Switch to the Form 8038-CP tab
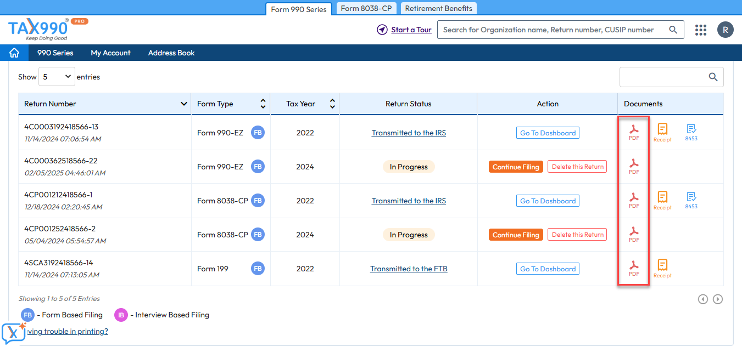Screen dimensions: 742x347 click(x=366, y=8)
